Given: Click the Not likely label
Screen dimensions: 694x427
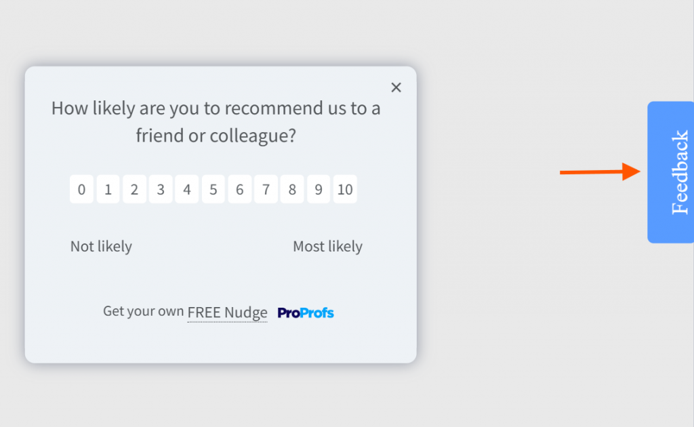Looking at the screenshot, I should pyautogui.click(x=100, y=246).
